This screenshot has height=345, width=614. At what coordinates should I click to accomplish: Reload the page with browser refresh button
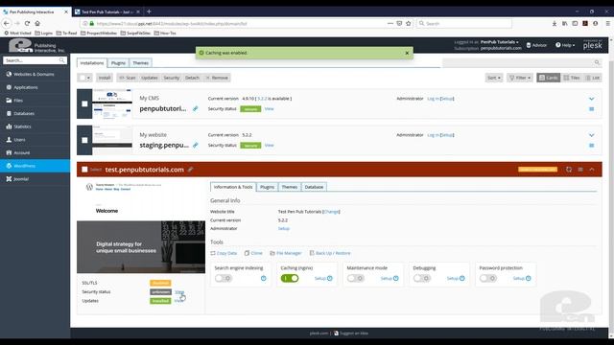point(27,23)
